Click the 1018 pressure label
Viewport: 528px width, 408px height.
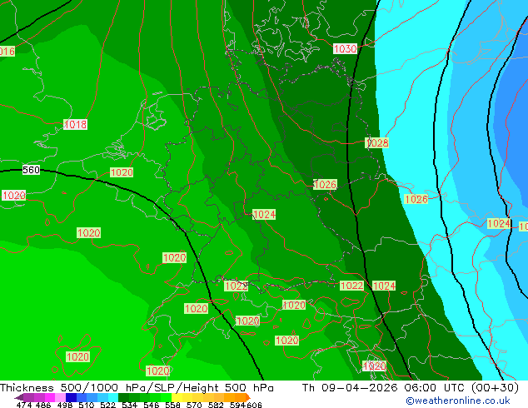click(75, 125)
